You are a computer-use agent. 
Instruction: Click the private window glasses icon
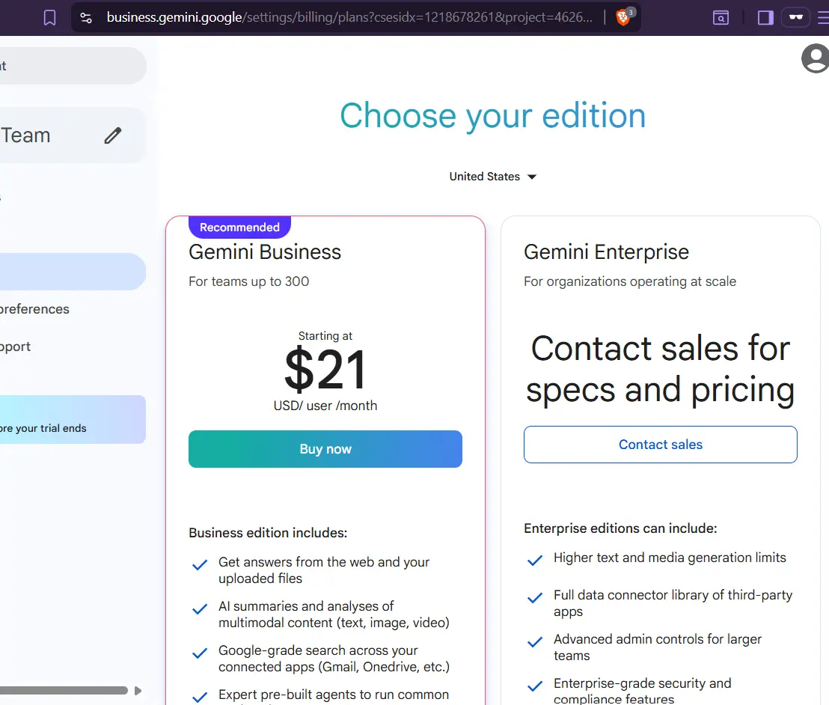pyautogui.click(x=795, y=17)
